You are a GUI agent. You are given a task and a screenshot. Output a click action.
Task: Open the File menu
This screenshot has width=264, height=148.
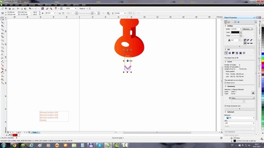tap(6, 5)
